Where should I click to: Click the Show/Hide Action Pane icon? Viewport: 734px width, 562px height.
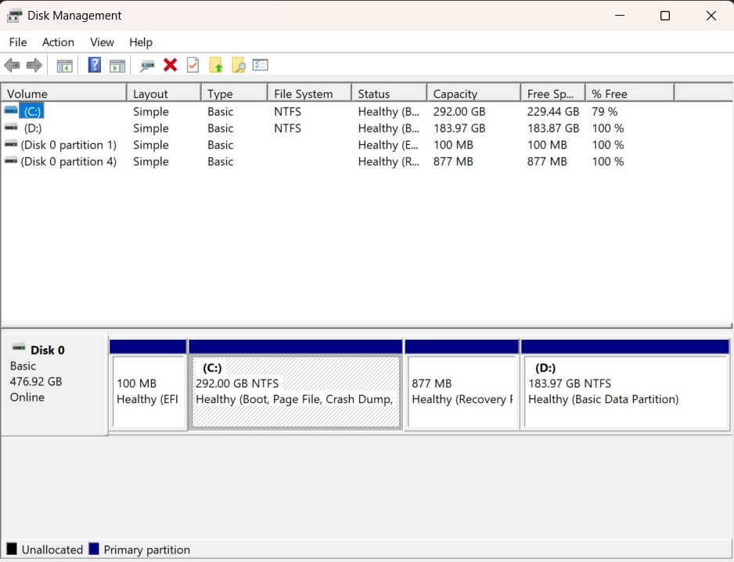click(117, 66)
